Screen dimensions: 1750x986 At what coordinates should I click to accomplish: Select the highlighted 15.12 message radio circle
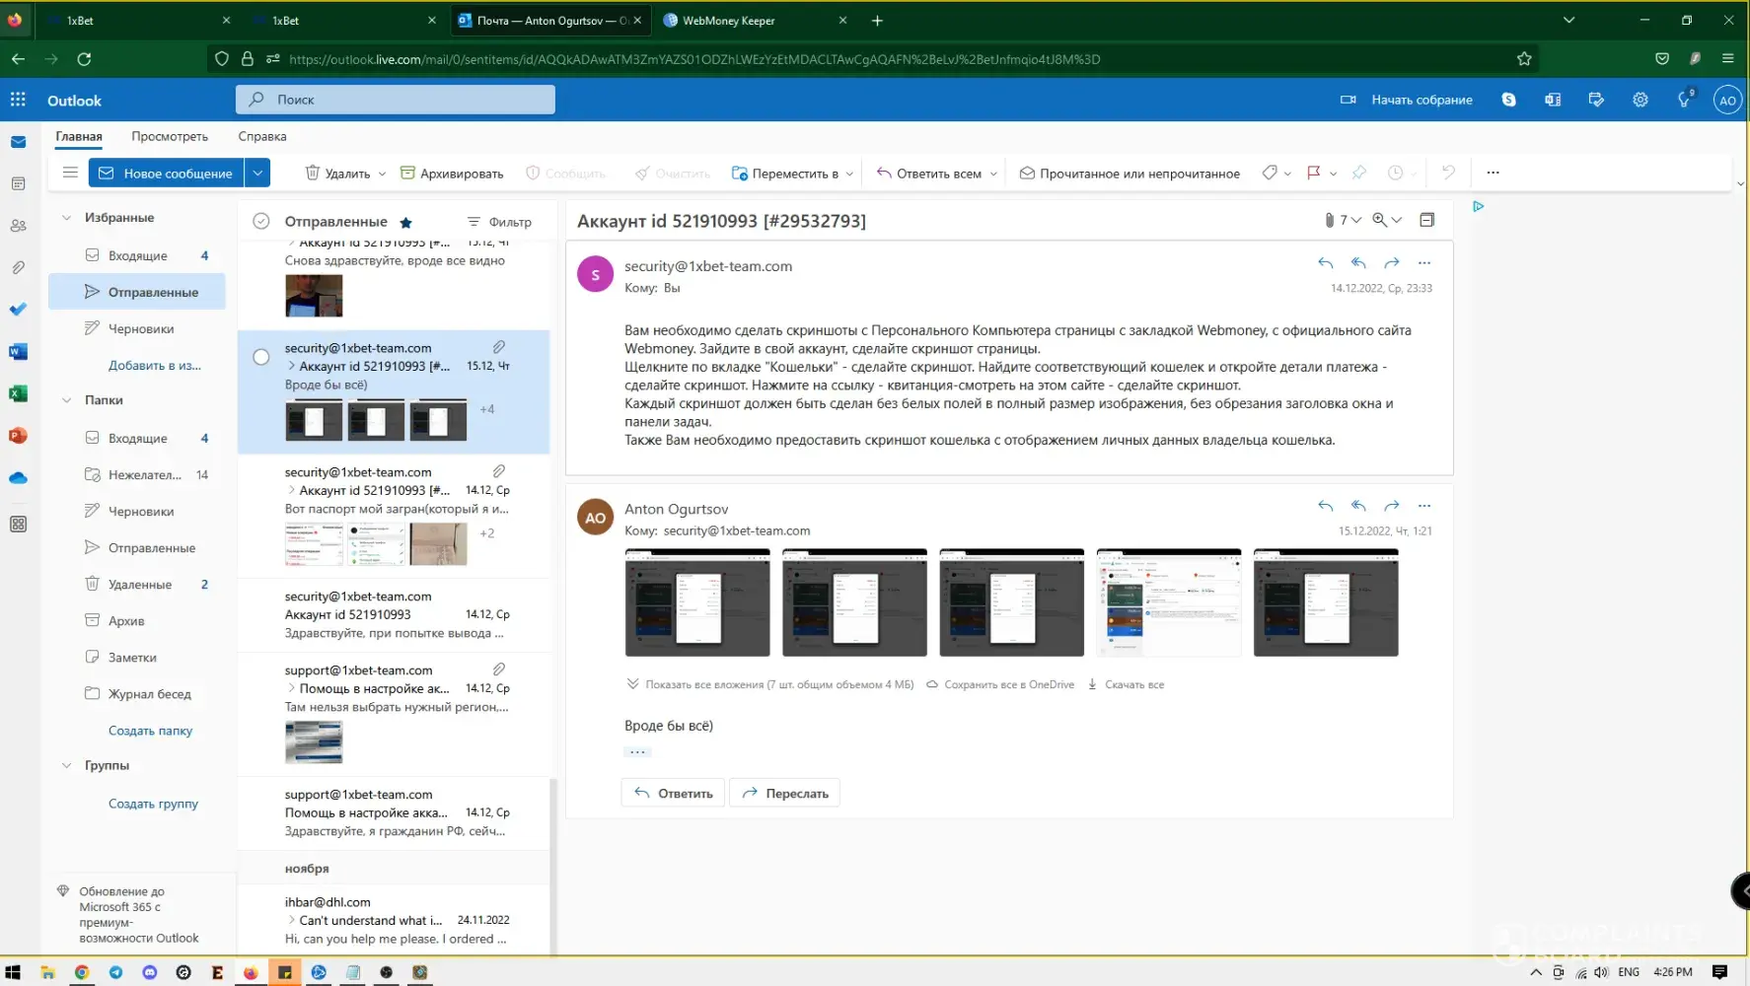click(261, 357)
